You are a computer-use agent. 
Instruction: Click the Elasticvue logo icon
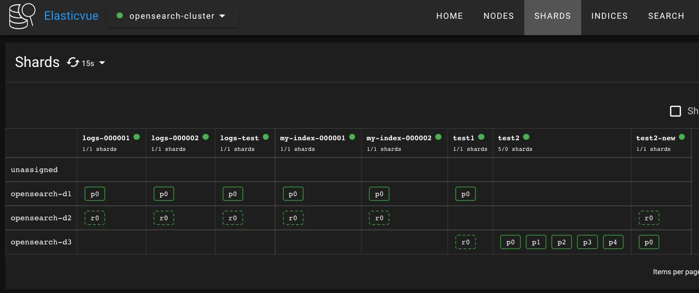click(x=22, y=15)
